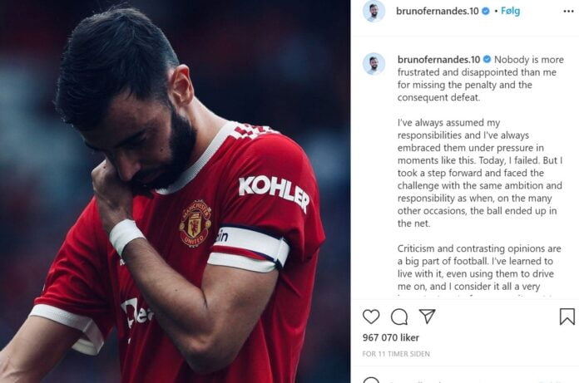Click the Bruno Fernandes post photo
The width and height of the screenshot is (579, 383).
click(175, 191)
